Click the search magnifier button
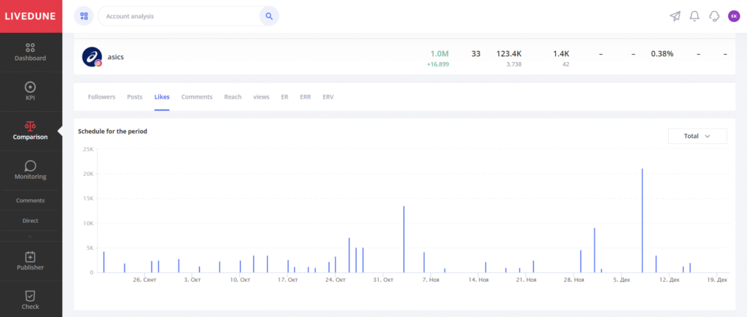 (x=269, y=16)
